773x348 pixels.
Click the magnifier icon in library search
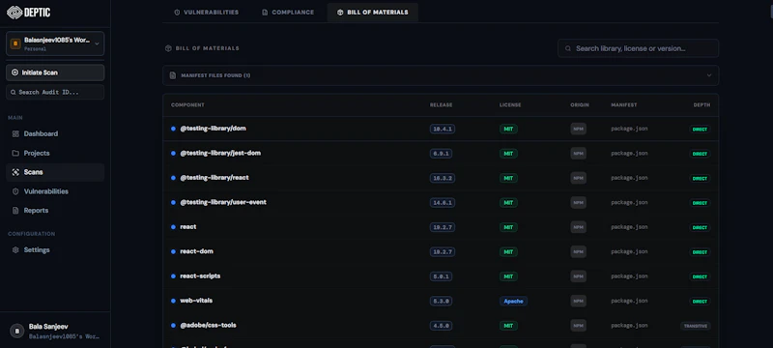tap(568, 48)
